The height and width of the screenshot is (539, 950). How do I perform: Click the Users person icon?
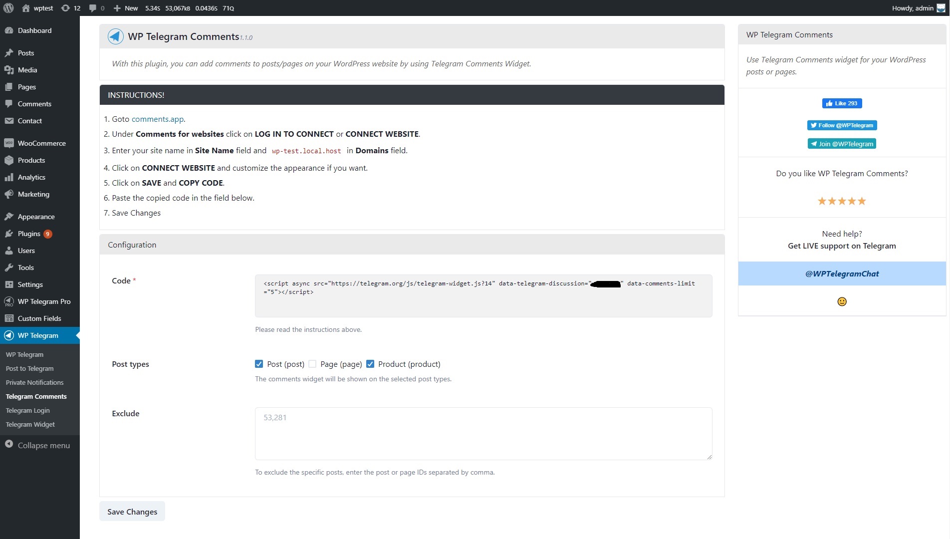point(9,251)
